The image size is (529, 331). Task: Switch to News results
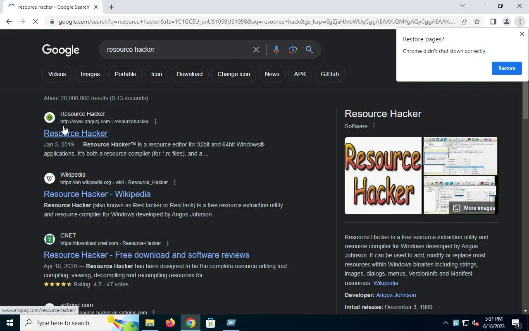(272, 74)
